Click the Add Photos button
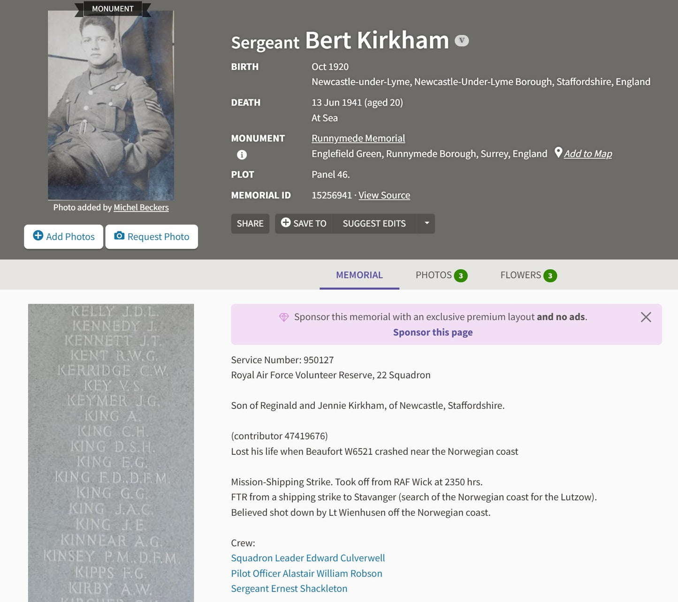Screen dimensions: 678x602 (x=64, y=236)
